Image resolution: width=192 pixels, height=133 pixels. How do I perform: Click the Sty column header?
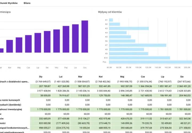(x=41, y=77)
